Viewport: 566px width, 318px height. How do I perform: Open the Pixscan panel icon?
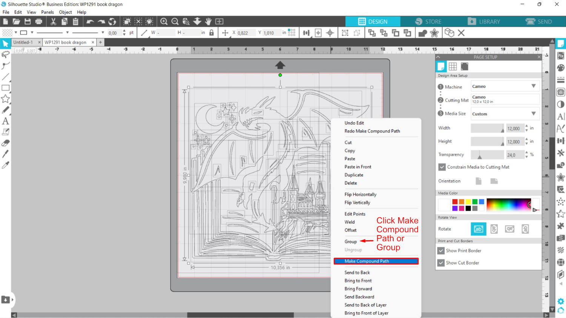pyautogui.click(x=561, y=56)
